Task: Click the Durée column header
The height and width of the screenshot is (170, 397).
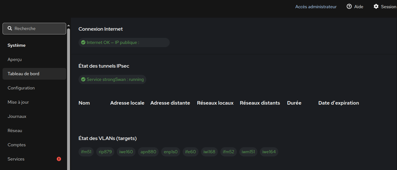Action: tap(294, 103)
